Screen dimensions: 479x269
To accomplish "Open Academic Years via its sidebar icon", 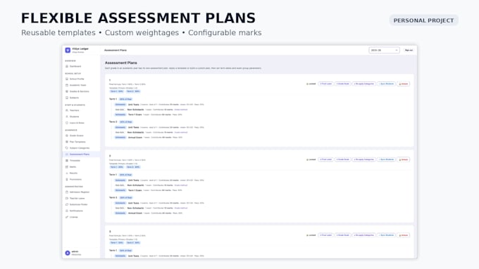I will click(x=67, y=85).
